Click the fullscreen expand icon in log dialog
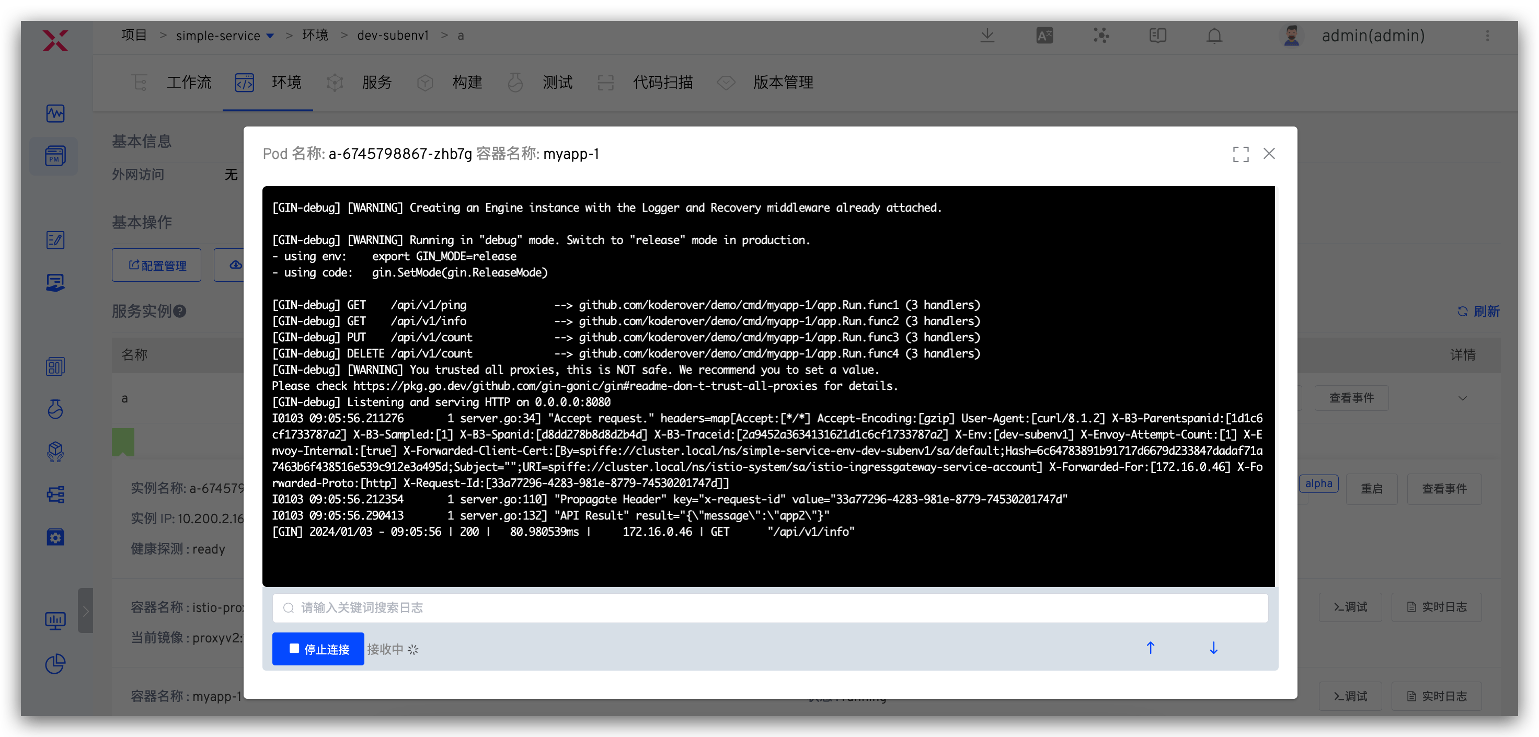This screenshot has width=1539, height=737. point(1241,154)
